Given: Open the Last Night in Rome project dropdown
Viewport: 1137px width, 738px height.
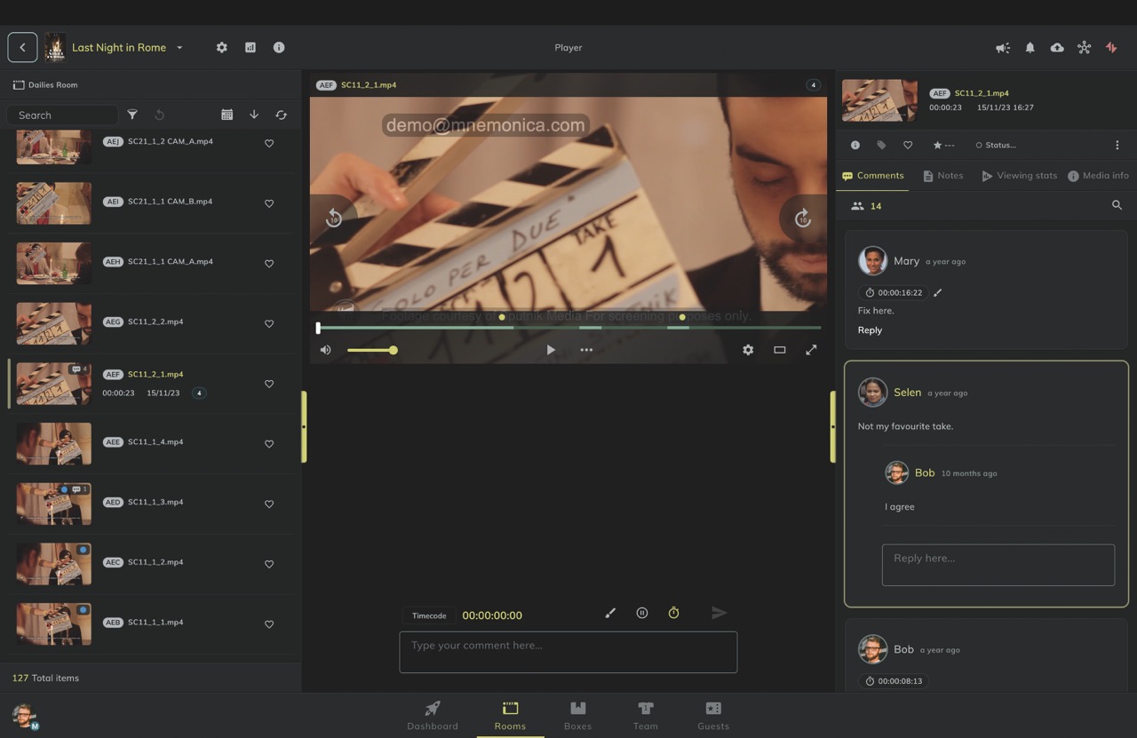Looking at the screenshot, I should 179,48.
